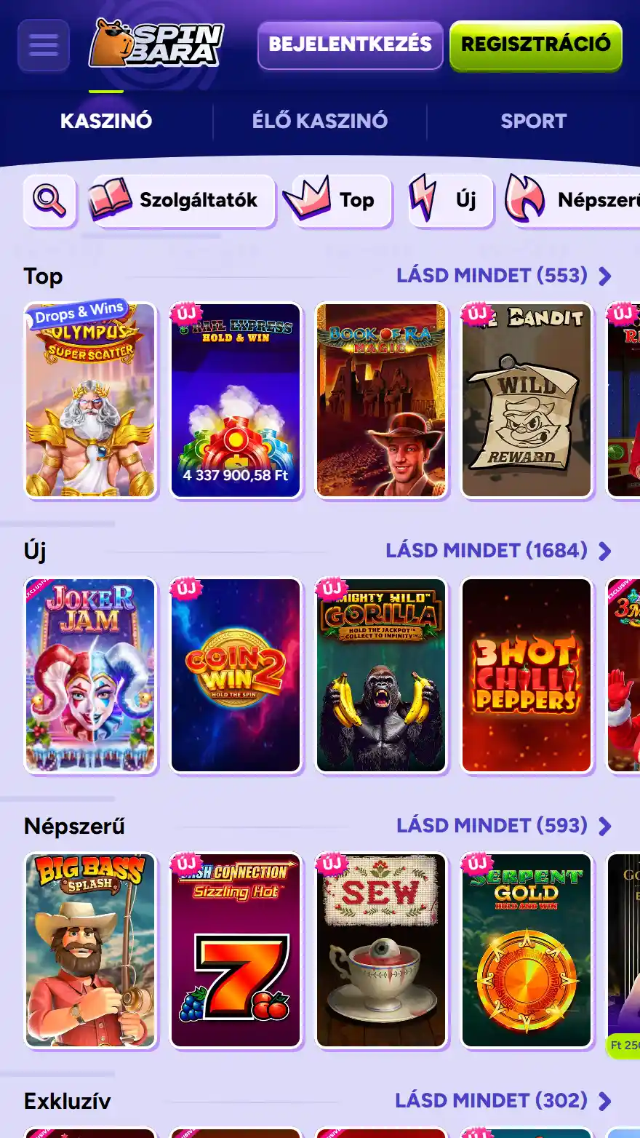
Task: Click the Spinbara capybara logo
Action: coord(156,44)
